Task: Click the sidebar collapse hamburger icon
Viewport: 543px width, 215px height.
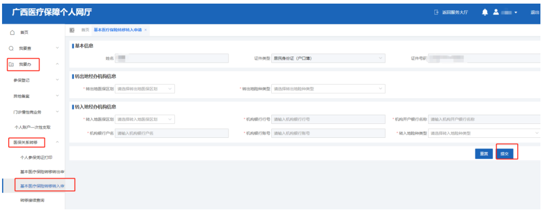Action: coord(73,30)
